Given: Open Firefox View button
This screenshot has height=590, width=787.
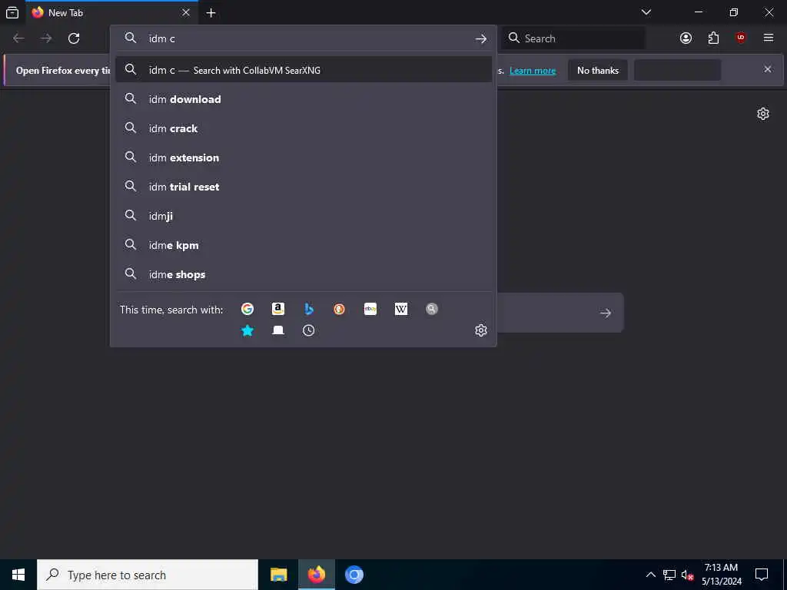Looking at the screenshot, I should (x=12, y=12).
